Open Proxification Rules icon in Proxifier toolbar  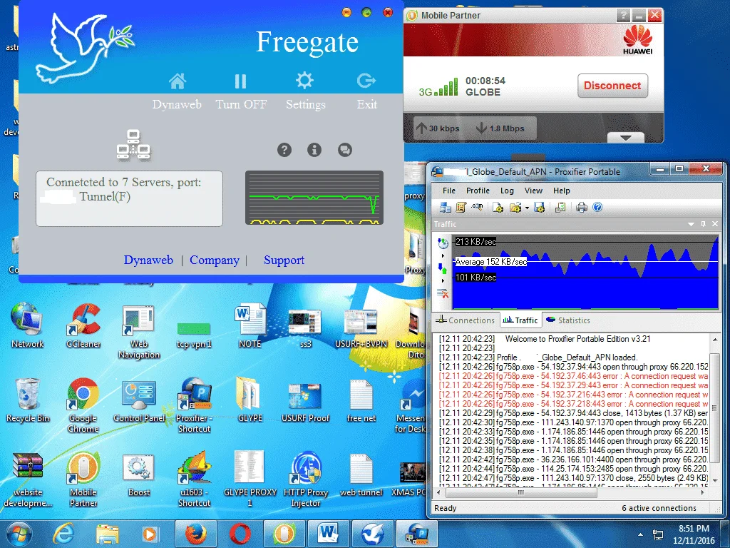(x=461, y=208)
